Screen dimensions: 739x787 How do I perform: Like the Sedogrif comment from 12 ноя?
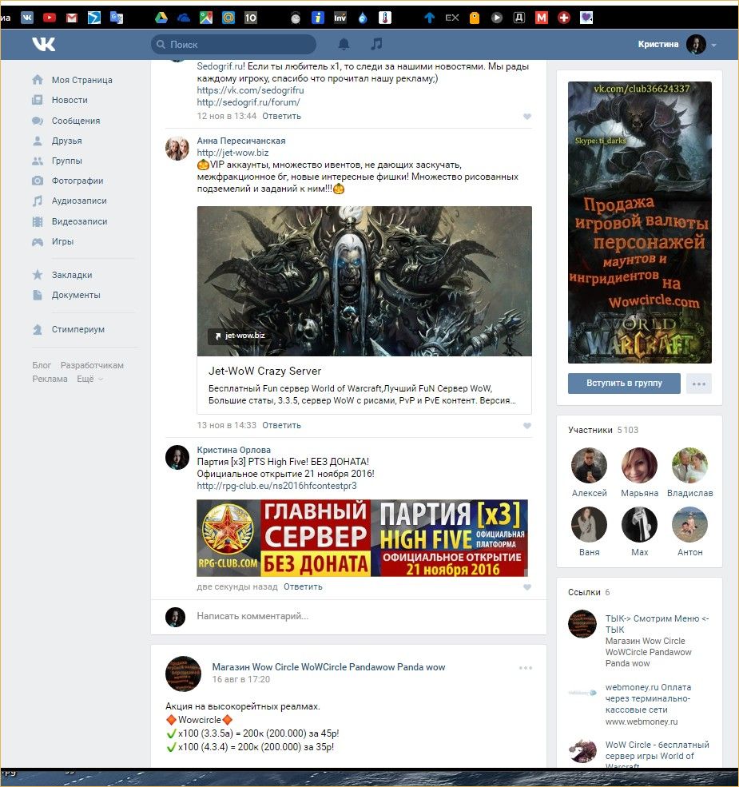pyautogui.click(x=527, y=117)
